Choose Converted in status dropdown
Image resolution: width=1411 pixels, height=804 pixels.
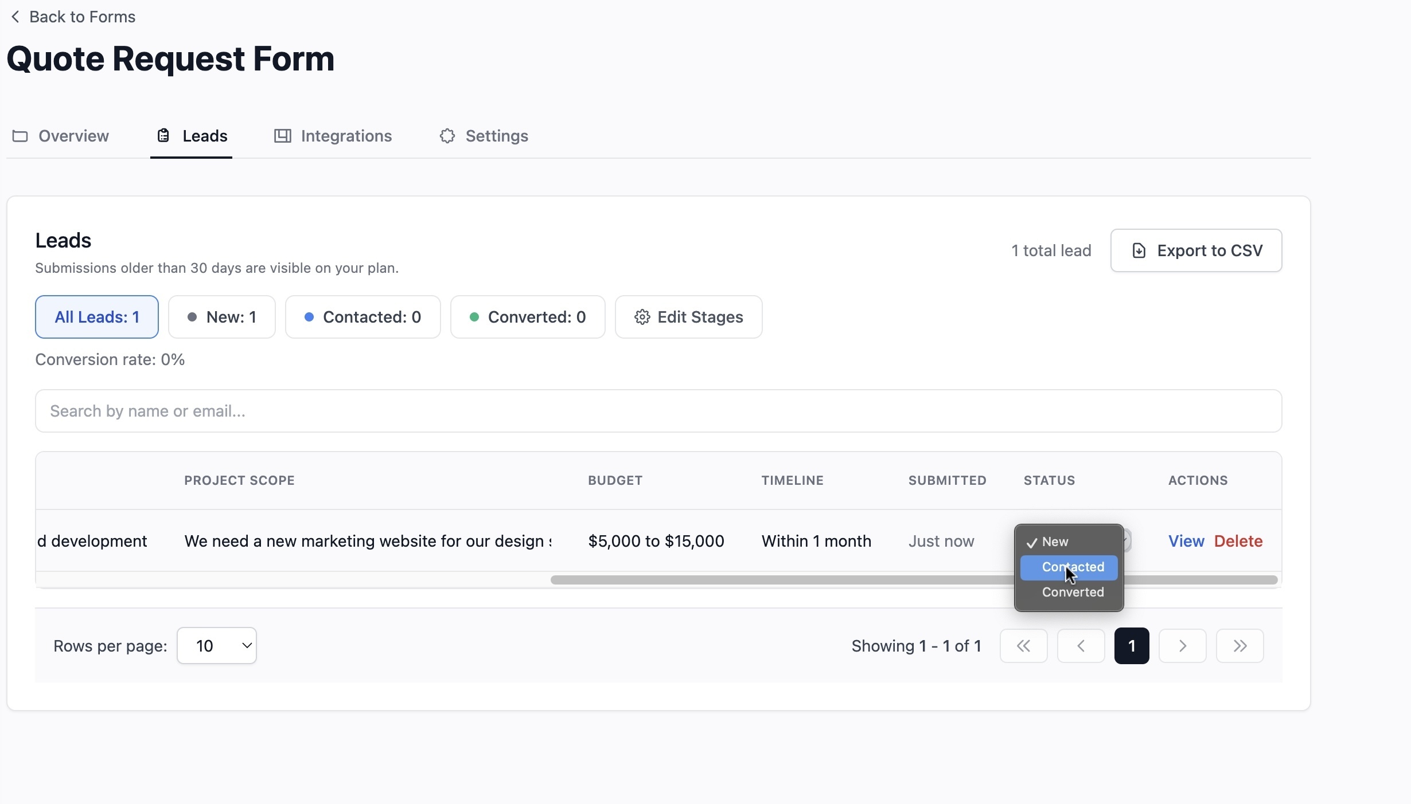[1069, 592]
